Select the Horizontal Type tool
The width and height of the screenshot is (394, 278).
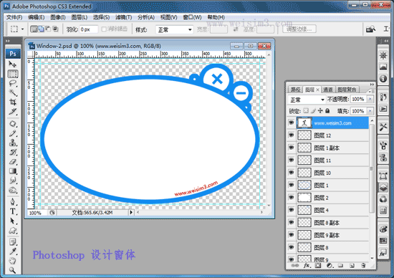click(13, 211)
